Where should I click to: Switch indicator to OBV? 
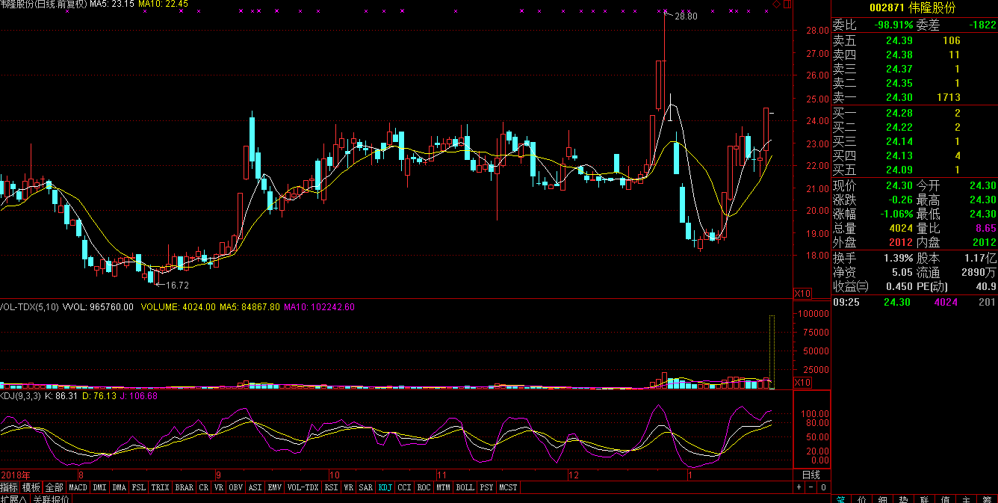coord(235,487)
